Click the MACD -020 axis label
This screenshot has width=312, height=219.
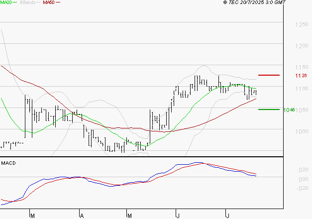[302, 188]
